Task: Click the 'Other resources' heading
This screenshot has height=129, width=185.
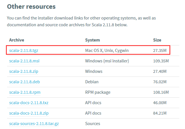Action: point(31,6)
